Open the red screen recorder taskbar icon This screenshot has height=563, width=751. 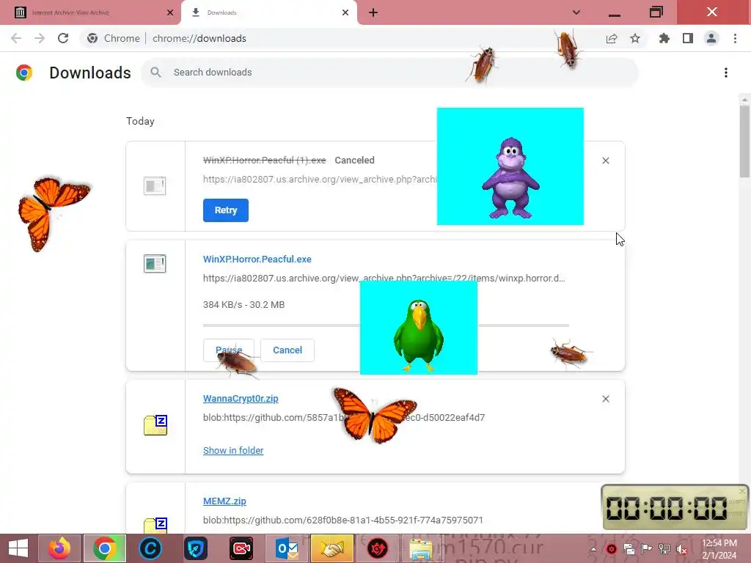[241, 548]
